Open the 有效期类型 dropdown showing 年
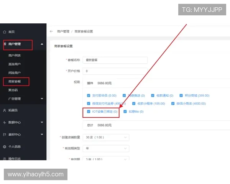This screenshot has width=230, height=184. pyautogui.click(x=106, y=148)
